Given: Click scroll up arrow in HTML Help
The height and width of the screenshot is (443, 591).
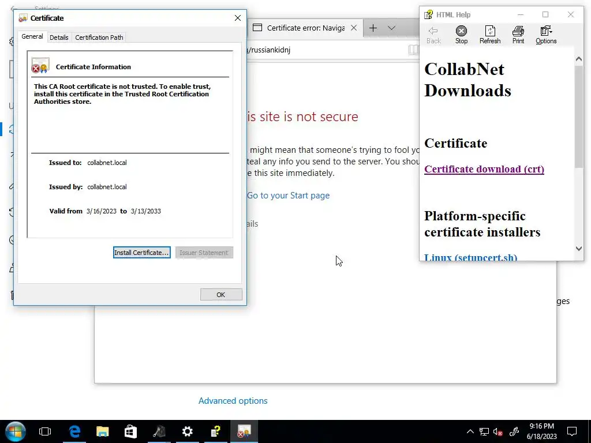Looking at the screenshot, I should [x=578, y=59].
